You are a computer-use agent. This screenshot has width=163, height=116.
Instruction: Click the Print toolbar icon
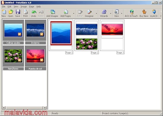click(25, 12)
